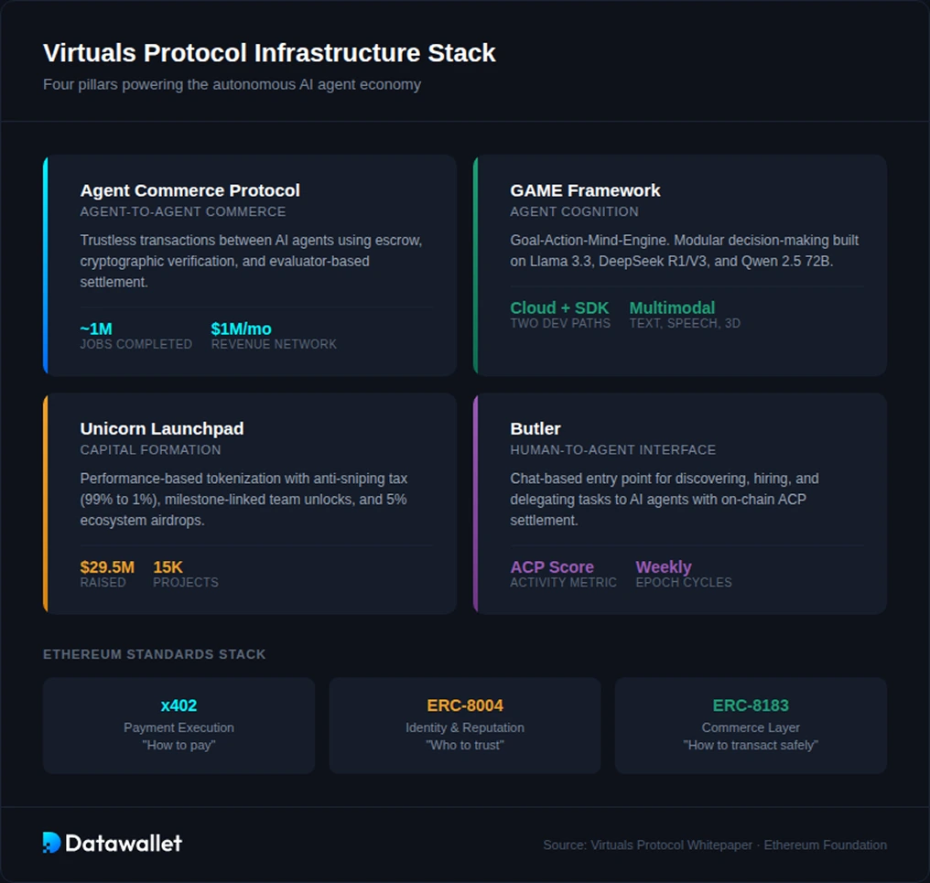Click the ETHEREUM STANDARDS STACK heading
The width and height of the screenshot is (930, 883).
(x=154, y=654)
